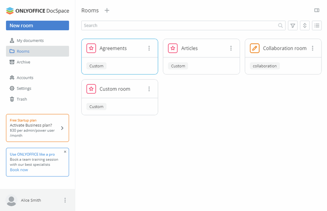The height and width of the screenshot is (211, 327).
Task: Open the filter options icon
Action: [x=293, y=26]
